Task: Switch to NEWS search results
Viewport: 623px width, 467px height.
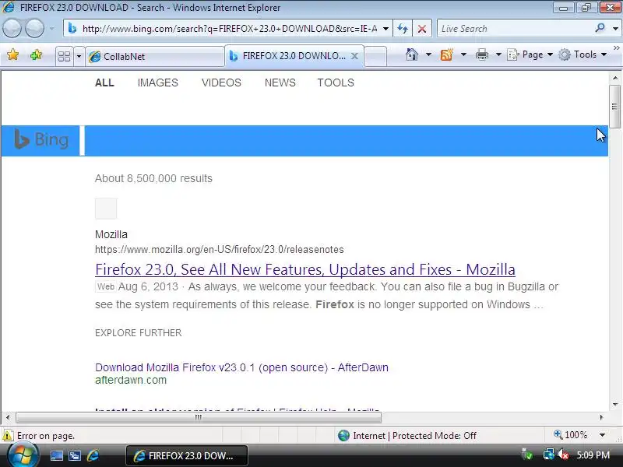Action: tap(280, 83)
